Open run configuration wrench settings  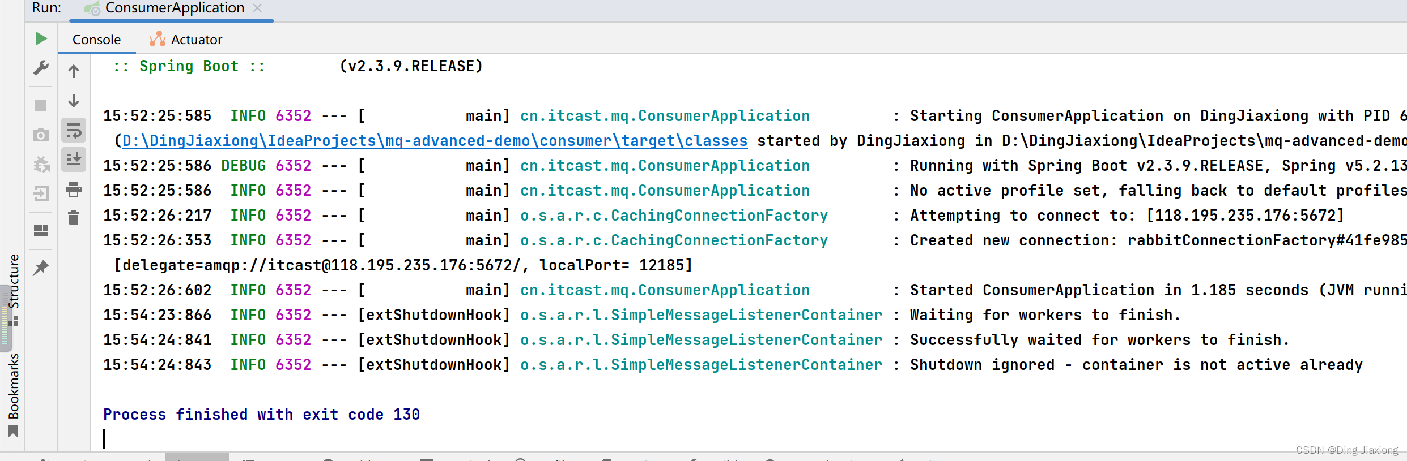click(41, 68)
